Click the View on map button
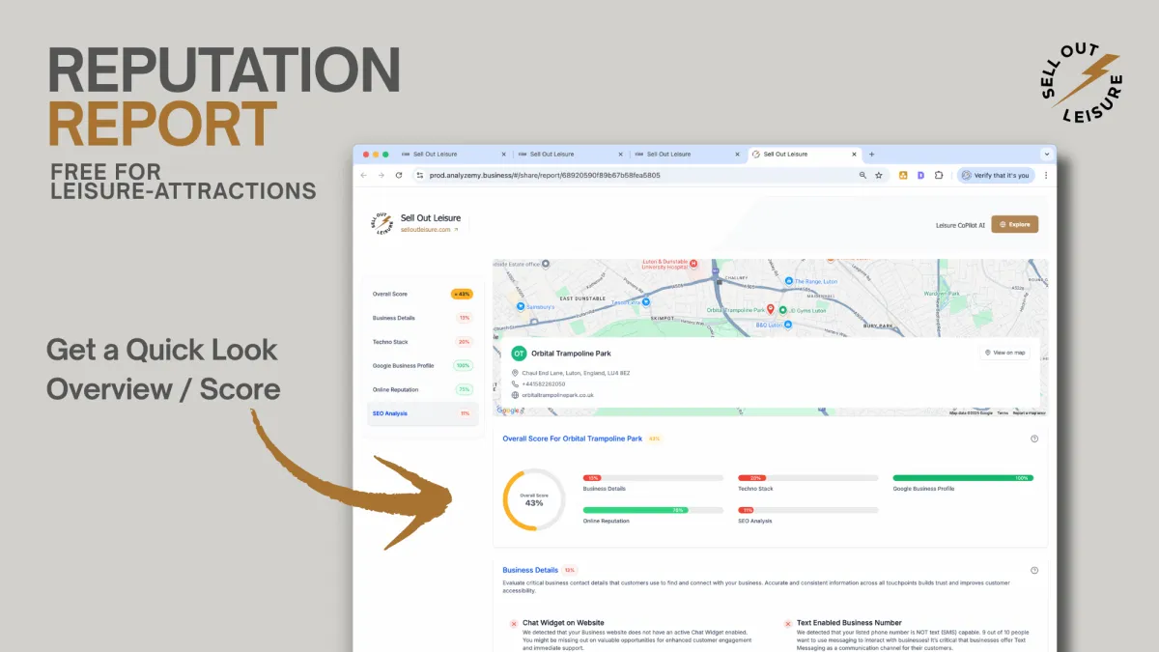The width and height of the screenshot is (1159, 652). click(1004, 353)
